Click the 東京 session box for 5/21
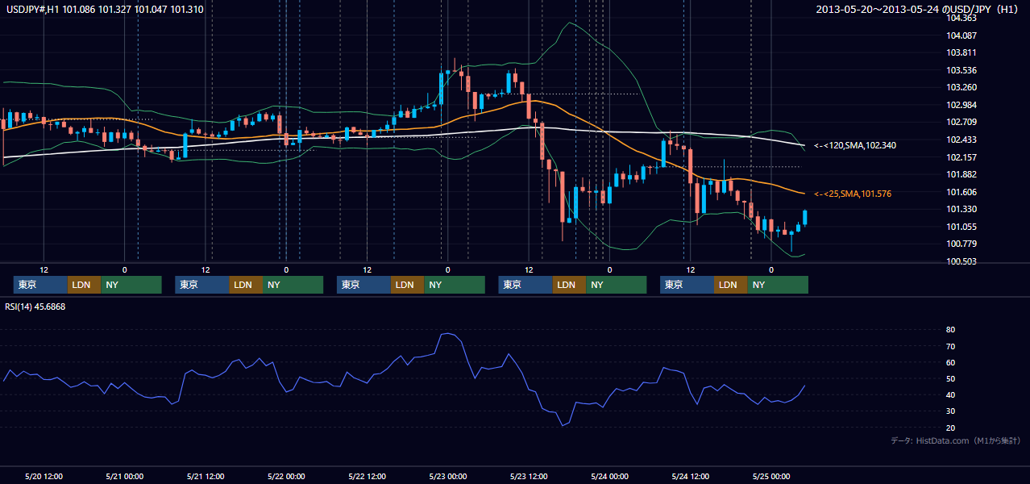1030x484 pixels. (x=202, y=285)
